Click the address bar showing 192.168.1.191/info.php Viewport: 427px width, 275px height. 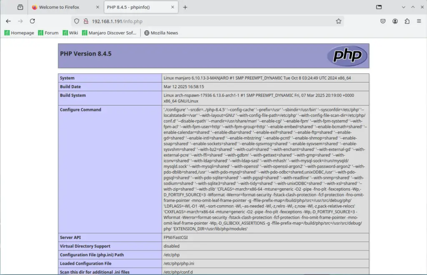[208, 21]
